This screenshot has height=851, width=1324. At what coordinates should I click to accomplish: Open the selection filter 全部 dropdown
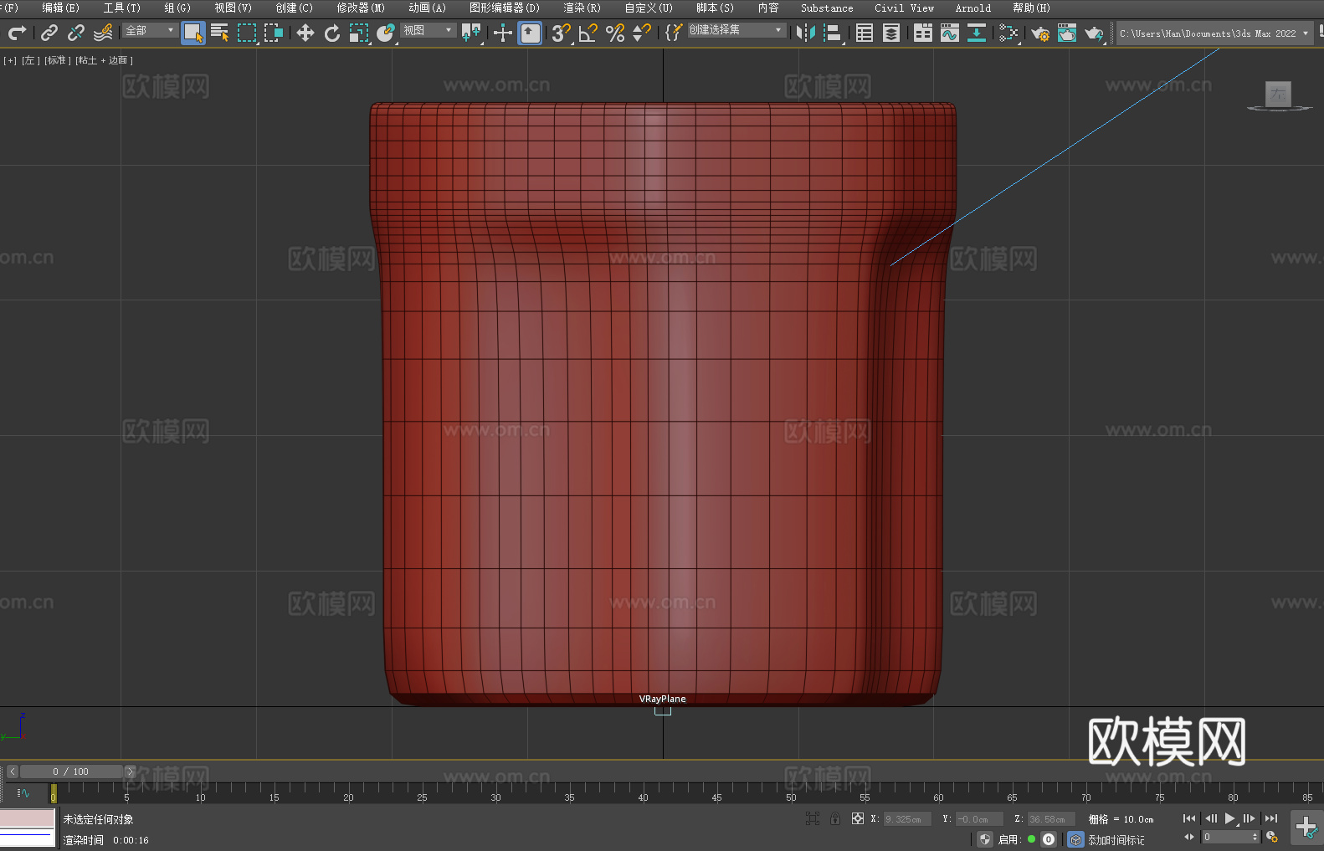[151, 30]
